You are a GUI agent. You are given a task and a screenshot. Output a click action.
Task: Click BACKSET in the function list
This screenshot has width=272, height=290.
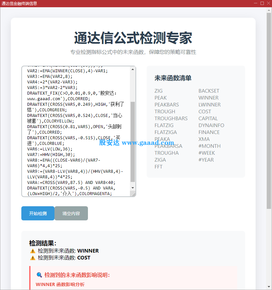pos(209,91)
